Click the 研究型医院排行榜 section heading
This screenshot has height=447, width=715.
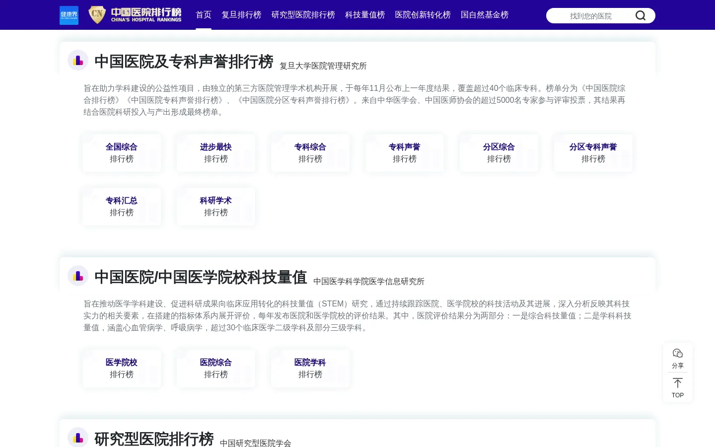point(154,439)
